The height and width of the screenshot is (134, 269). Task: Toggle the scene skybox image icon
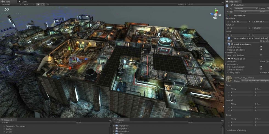click(43, 4)
